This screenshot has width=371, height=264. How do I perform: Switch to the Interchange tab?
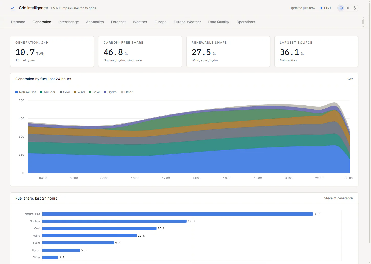coord(69,22)
